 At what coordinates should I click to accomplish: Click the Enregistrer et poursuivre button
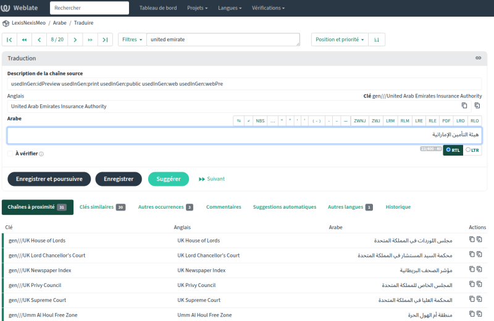49,179
